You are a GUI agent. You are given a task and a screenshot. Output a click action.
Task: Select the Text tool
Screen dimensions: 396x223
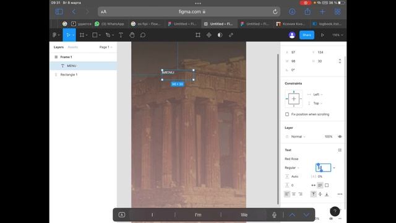pyautogui.click(x=121, y=35)
